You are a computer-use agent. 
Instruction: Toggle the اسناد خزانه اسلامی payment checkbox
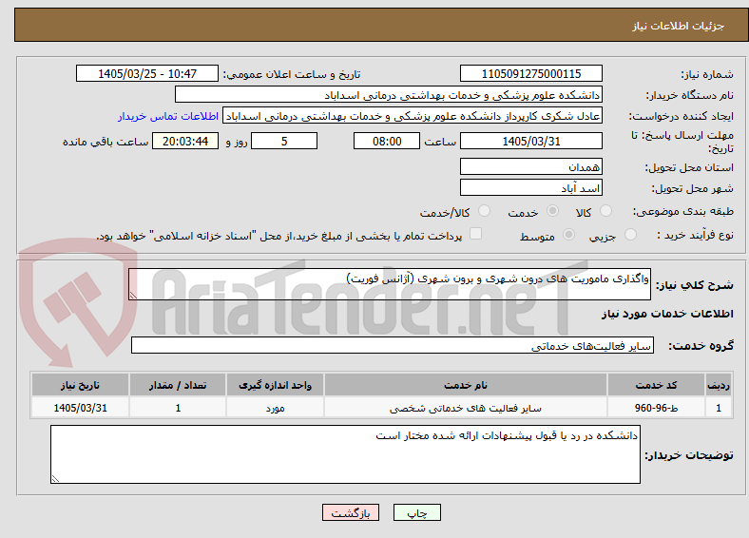point(476,234)
